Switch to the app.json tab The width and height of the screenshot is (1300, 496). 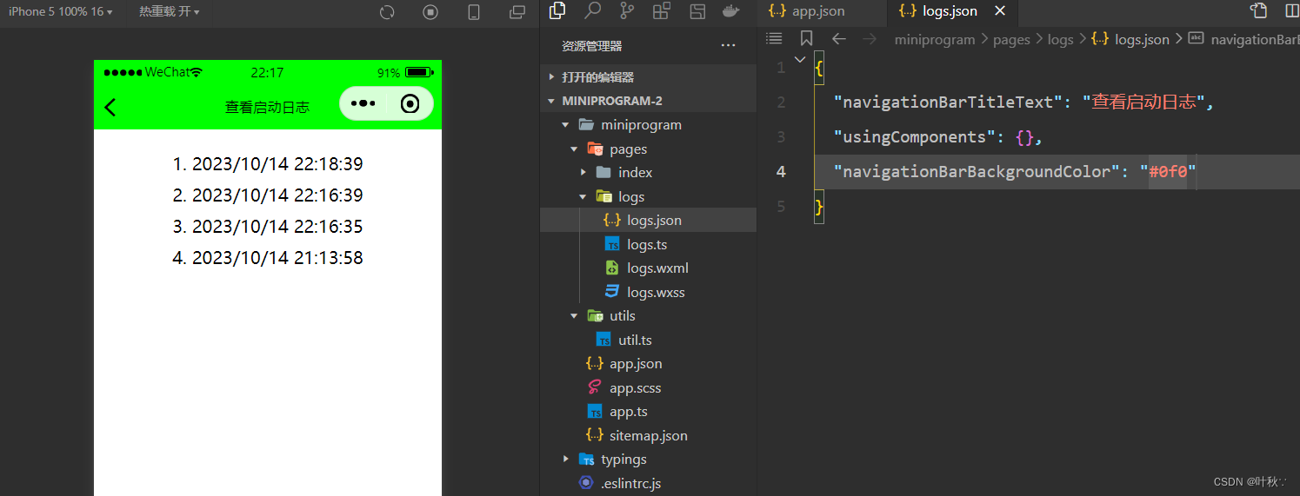806,11
